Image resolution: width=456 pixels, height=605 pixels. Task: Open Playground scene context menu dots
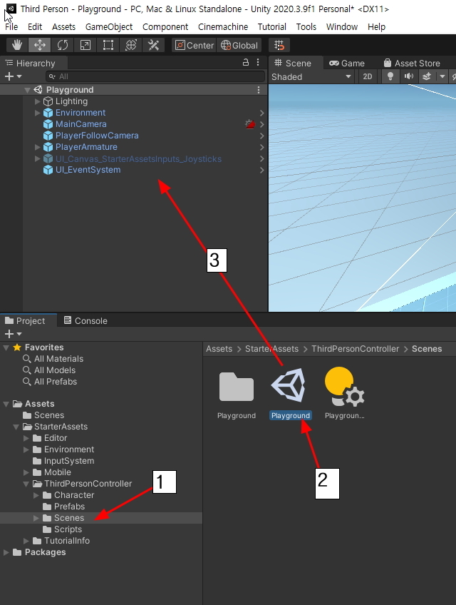tap(258, 90)
